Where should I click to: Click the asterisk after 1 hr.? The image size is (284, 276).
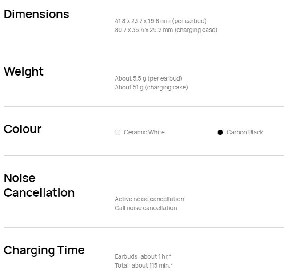click(170, 256)
